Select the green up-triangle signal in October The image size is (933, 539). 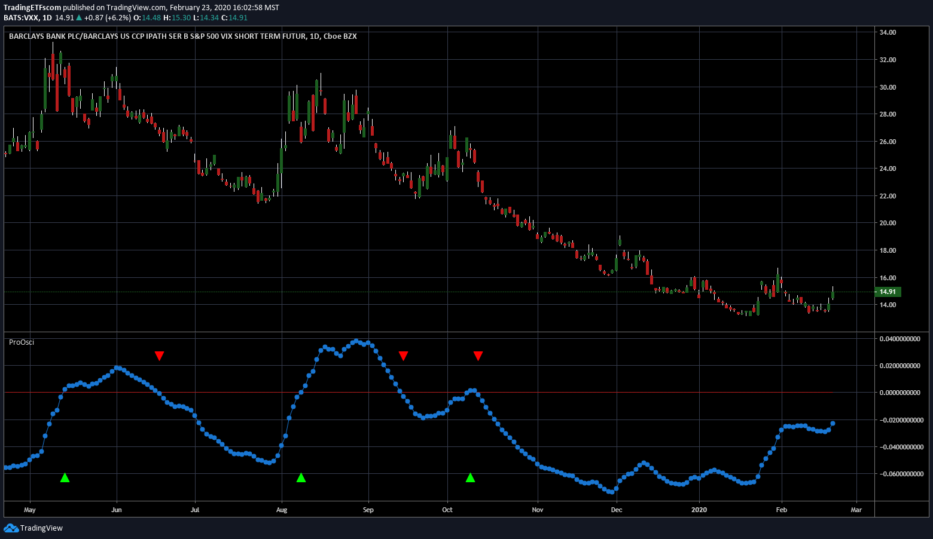tap(470, 477)
